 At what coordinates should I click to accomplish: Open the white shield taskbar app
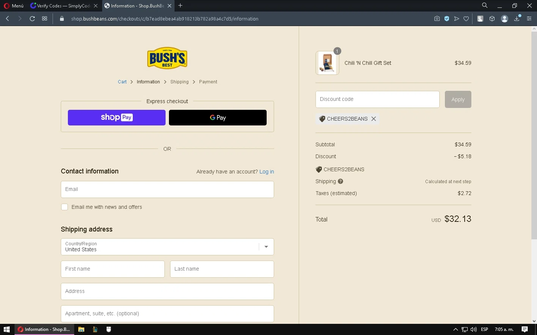[x=109, y=329]
